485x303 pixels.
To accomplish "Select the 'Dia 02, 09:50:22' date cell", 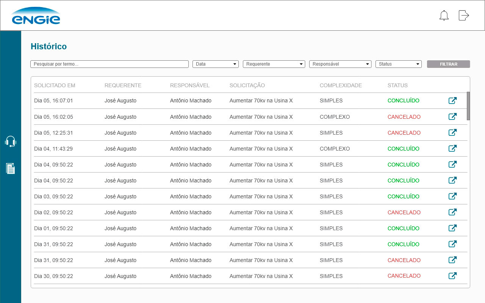I will 53,212.
